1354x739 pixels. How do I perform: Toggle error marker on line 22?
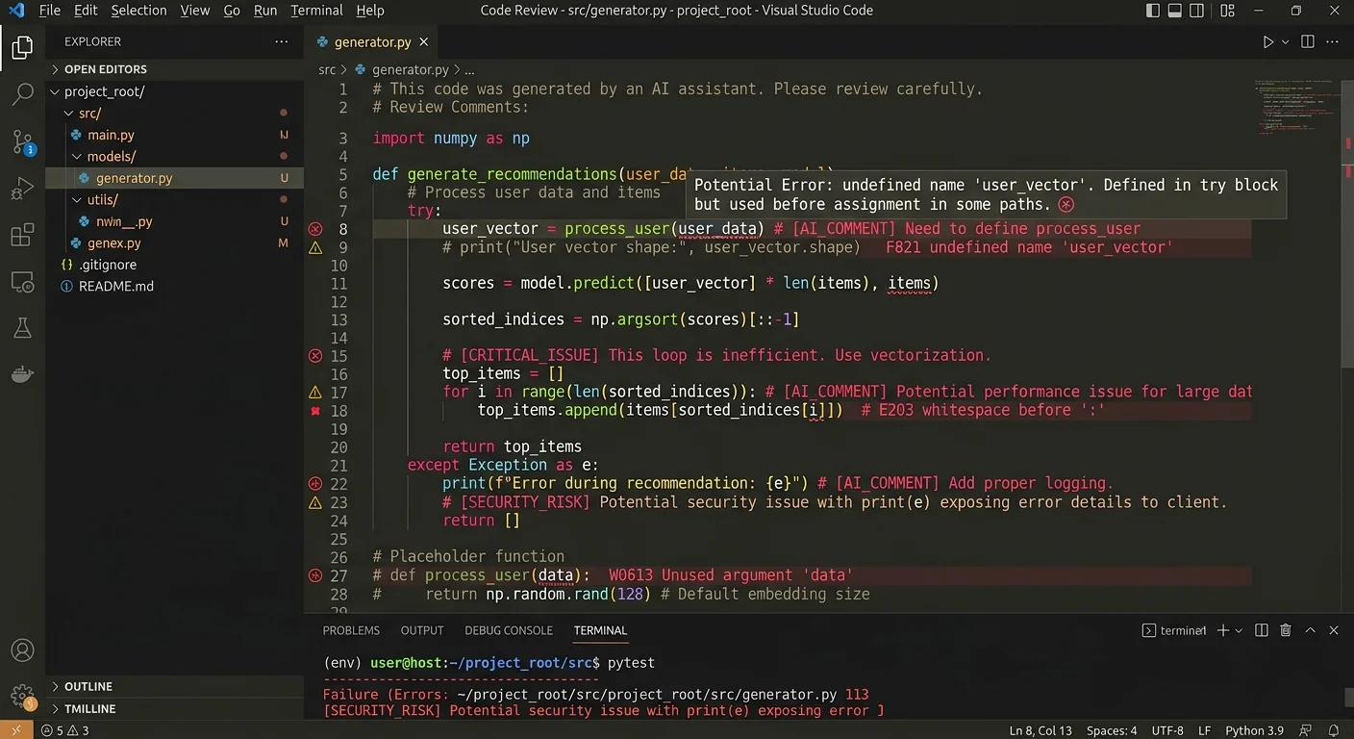(314, 484)
